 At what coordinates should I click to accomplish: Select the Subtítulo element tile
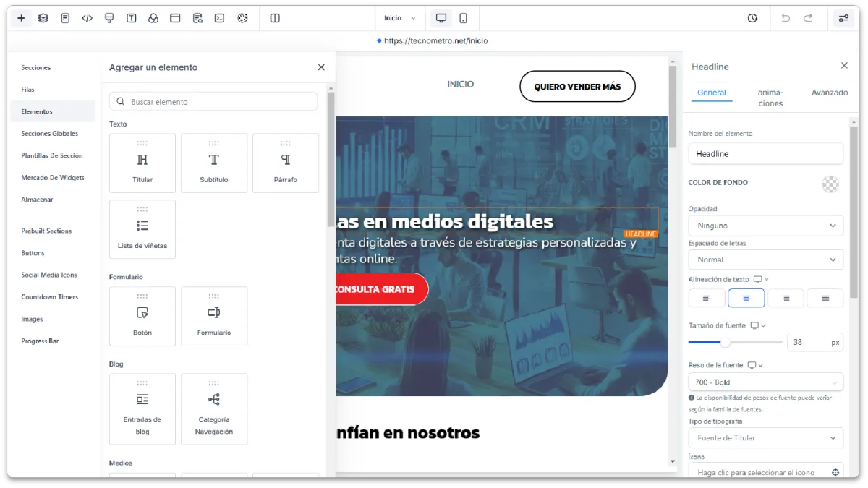pos(214,163)
